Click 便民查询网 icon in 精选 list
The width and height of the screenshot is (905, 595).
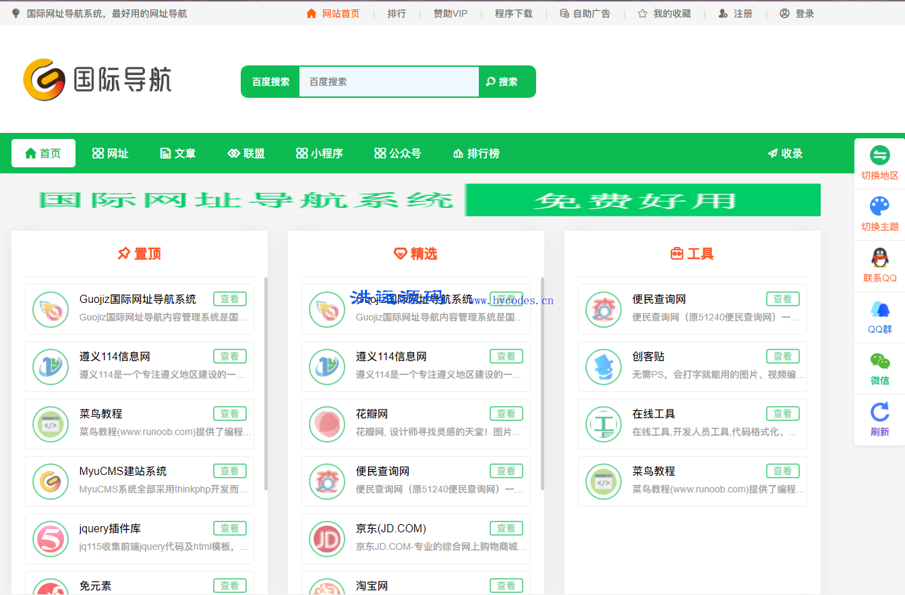tap(327, 482)
